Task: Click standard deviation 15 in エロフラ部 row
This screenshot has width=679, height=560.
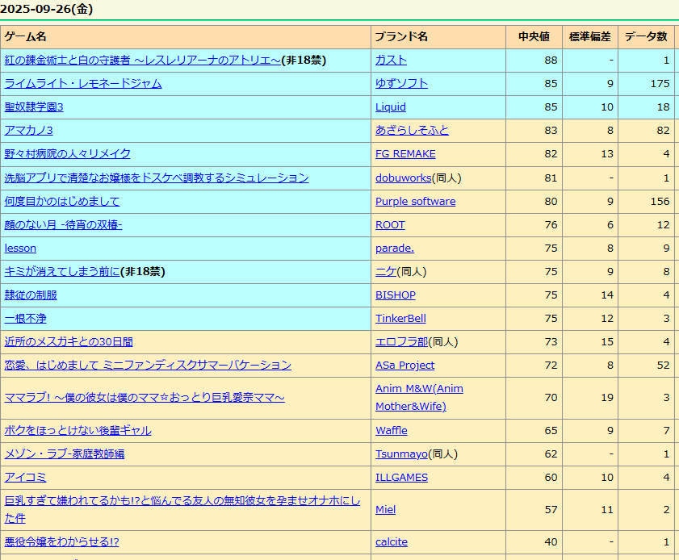Action: click(607, 341)
